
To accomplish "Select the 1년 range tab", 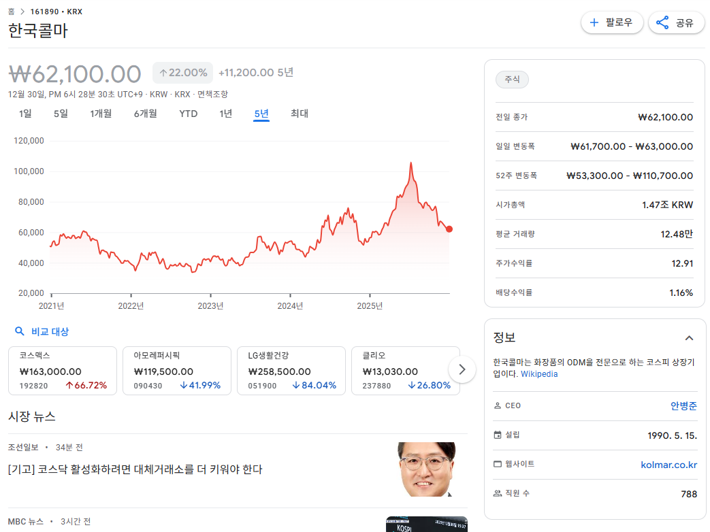I will tap(225, 114).
